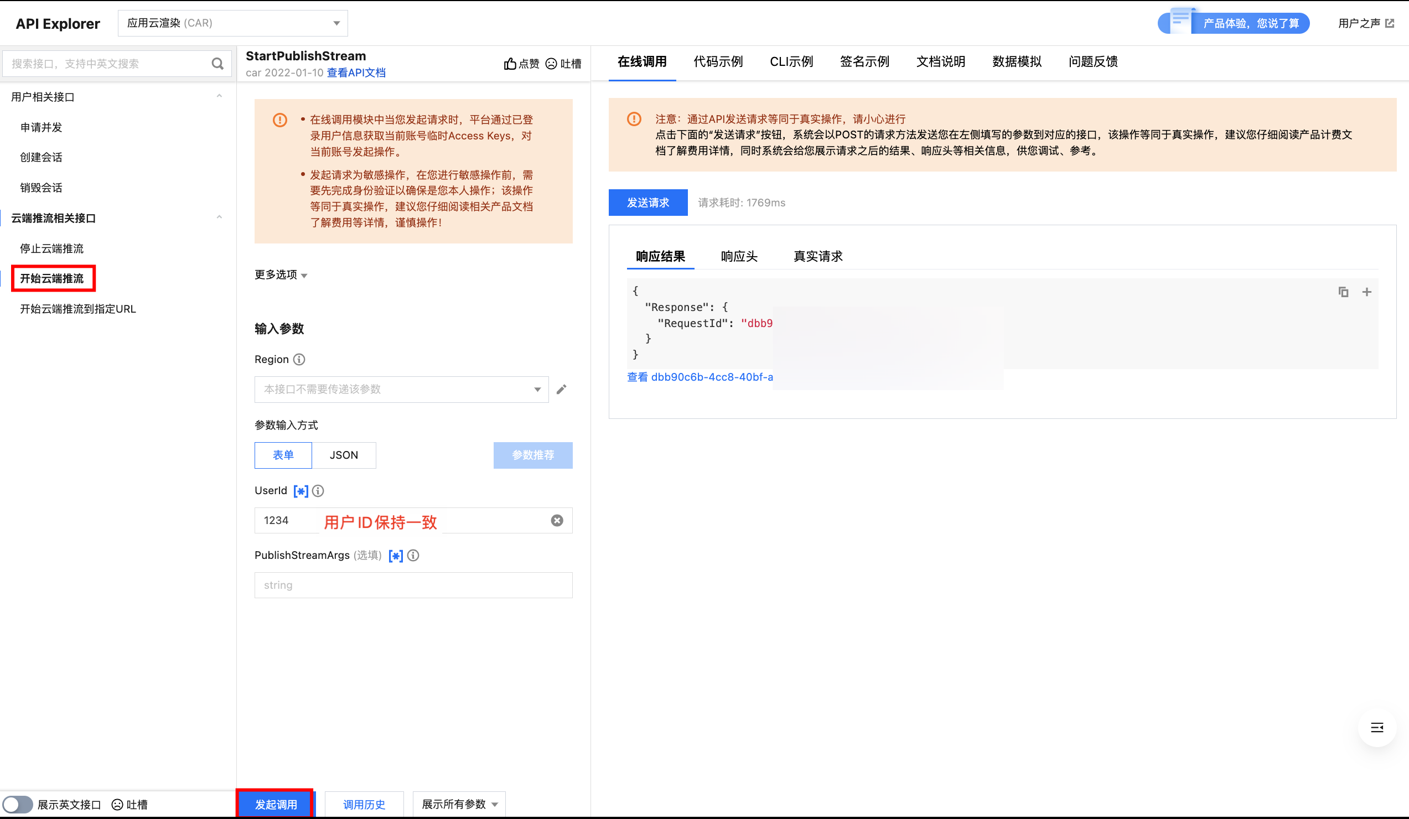
Task: Expand 更多选项 options
Action: 281,274
